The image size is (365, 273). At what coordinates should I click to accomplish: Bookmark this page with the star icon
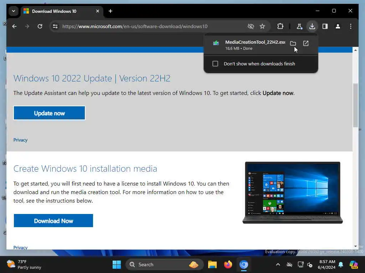(x=262, y=26)
